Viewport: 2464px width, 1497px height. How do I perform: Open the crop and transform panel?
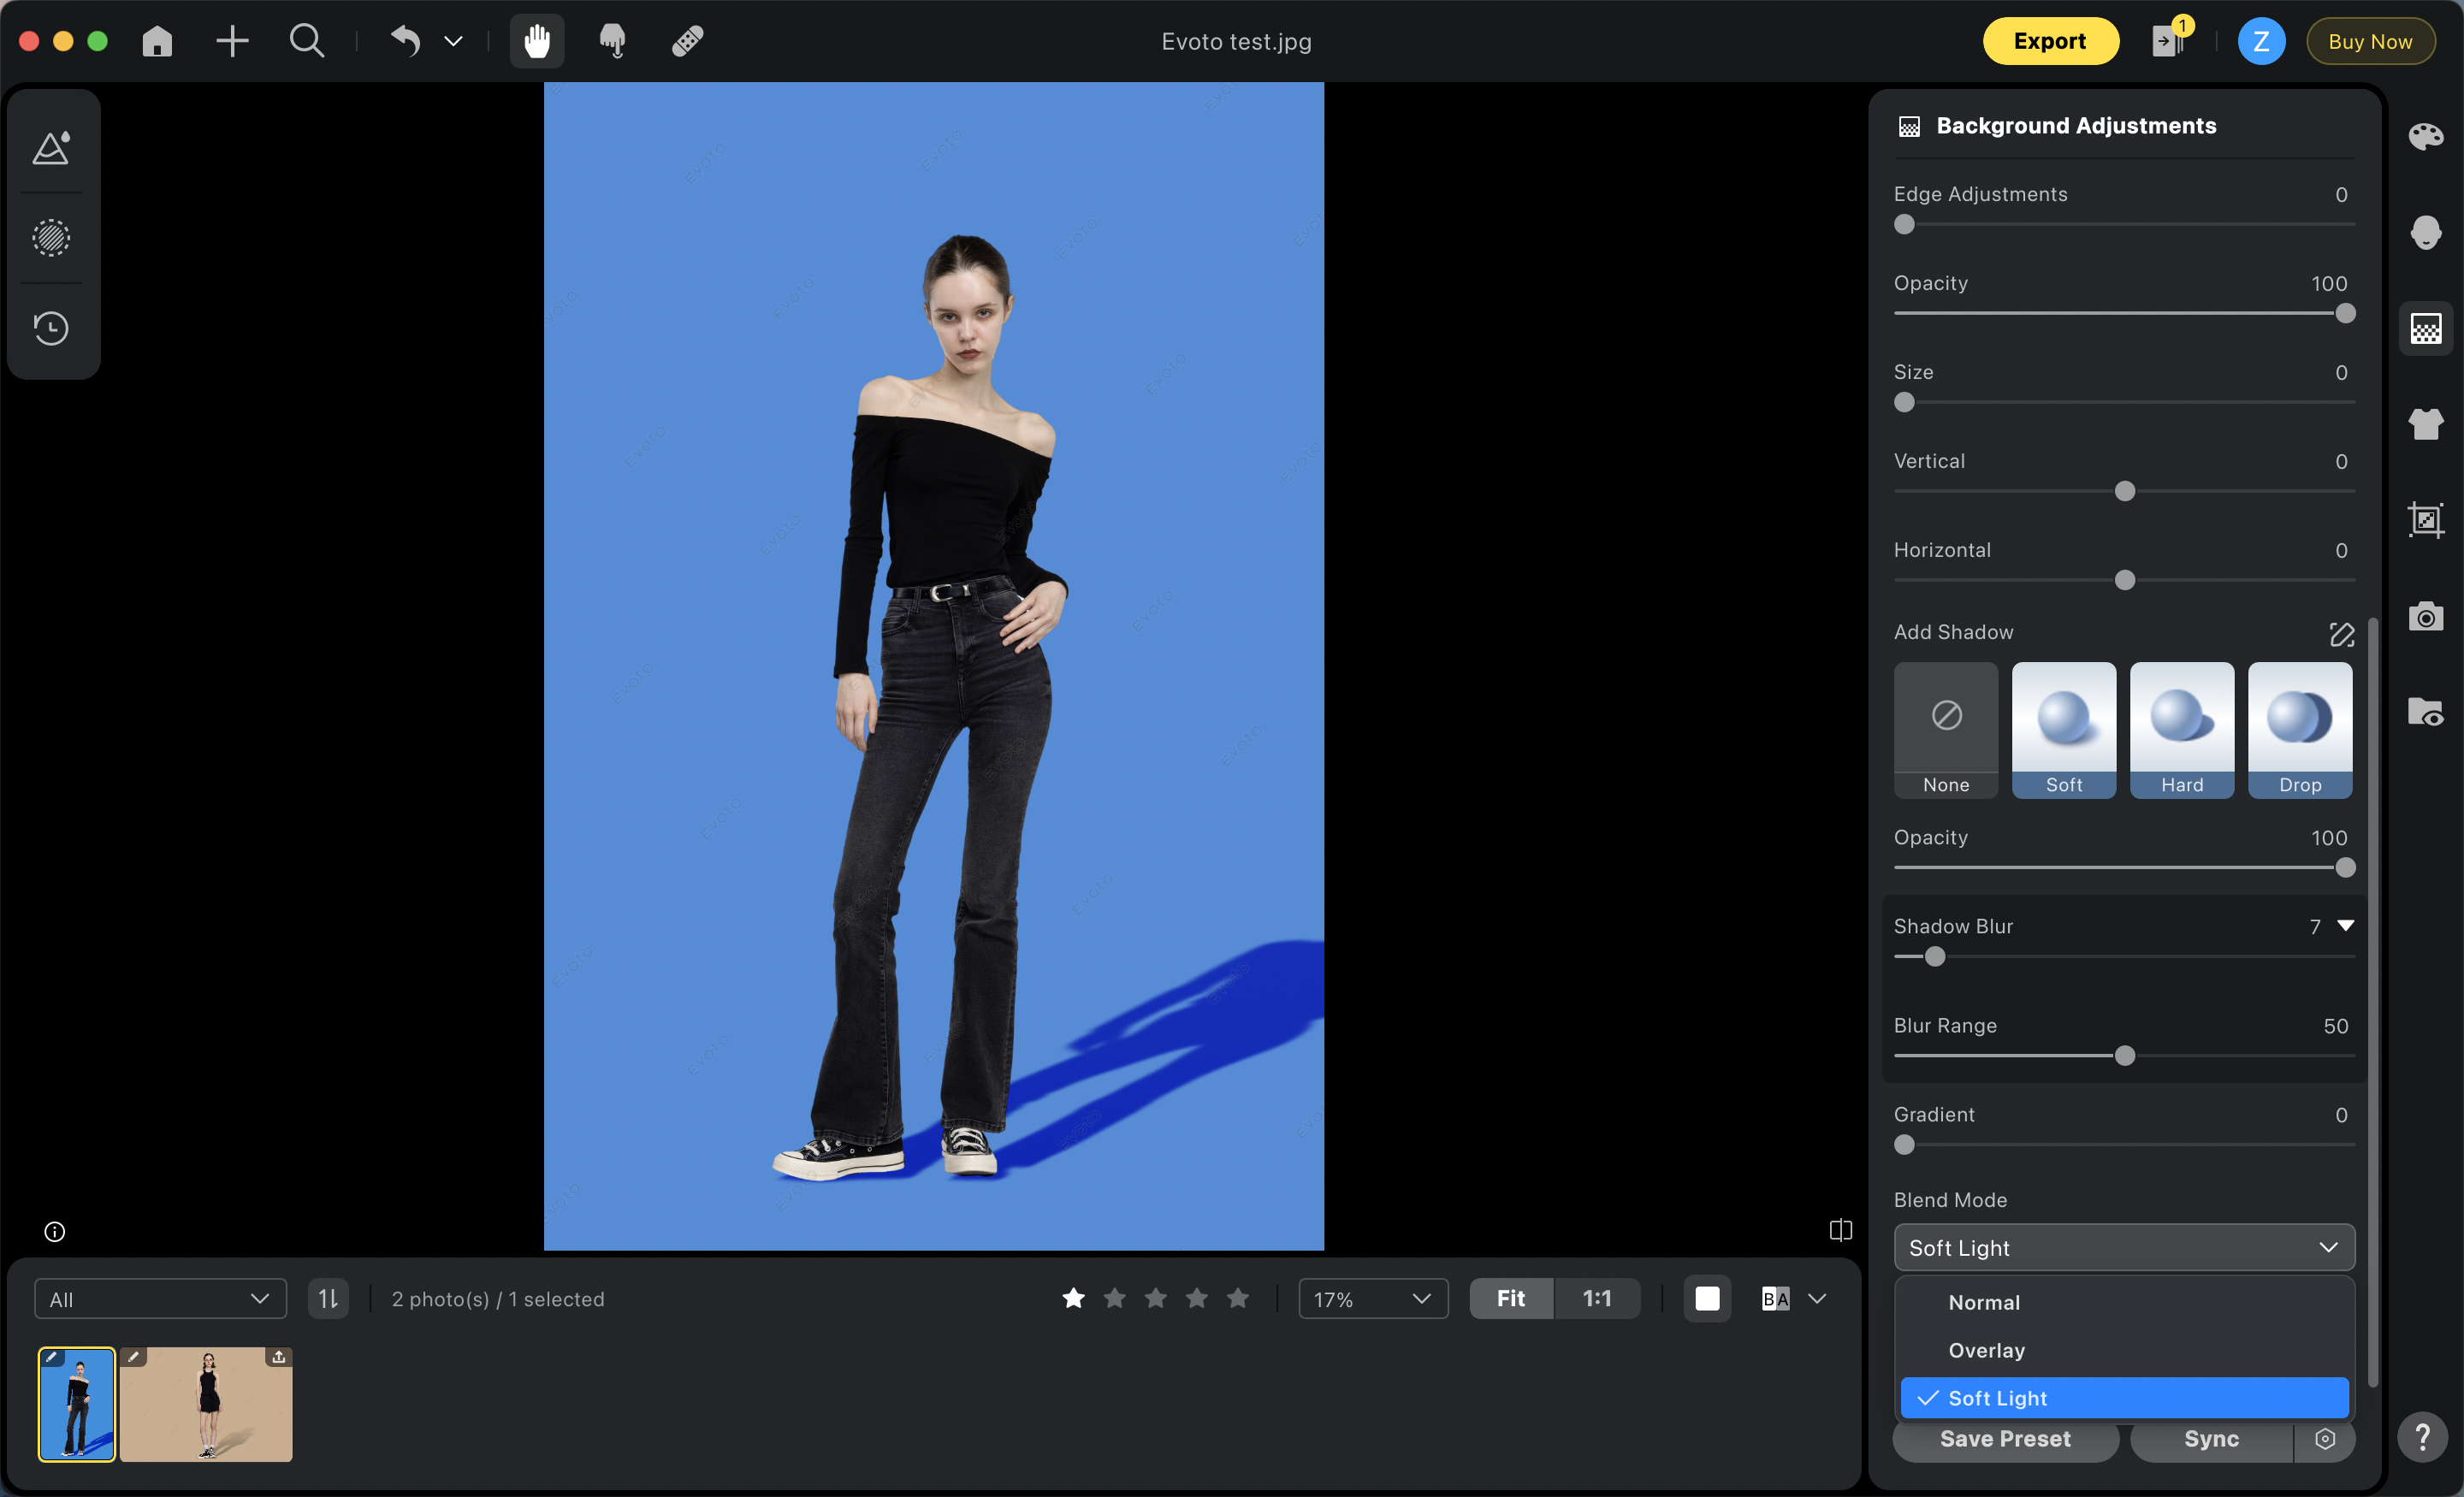pos(2425,520)
